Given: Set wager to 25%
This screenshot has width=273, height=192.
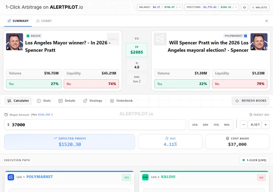Looking at the screenshot, I should tap(195, 125).
